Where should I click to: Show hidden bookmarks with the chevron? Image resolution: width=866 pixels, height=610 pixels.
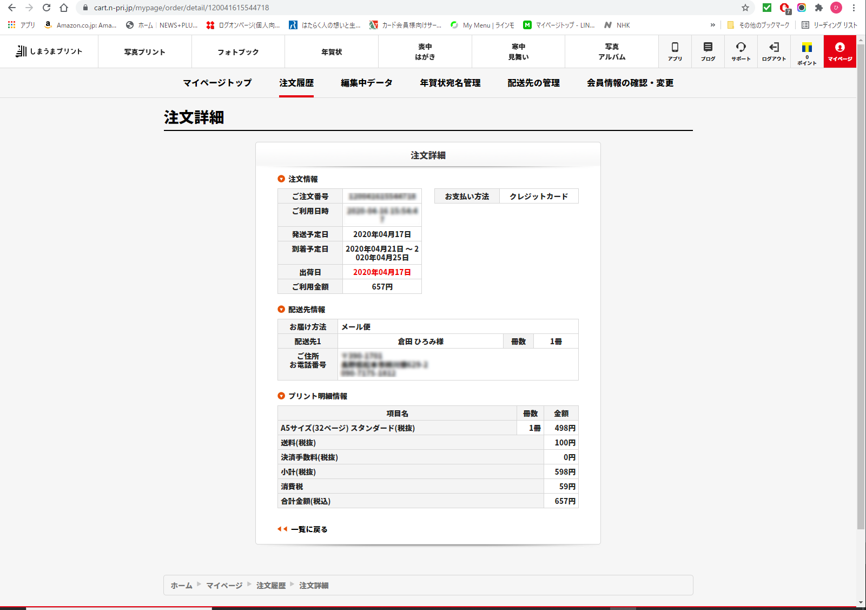[712, 25]
